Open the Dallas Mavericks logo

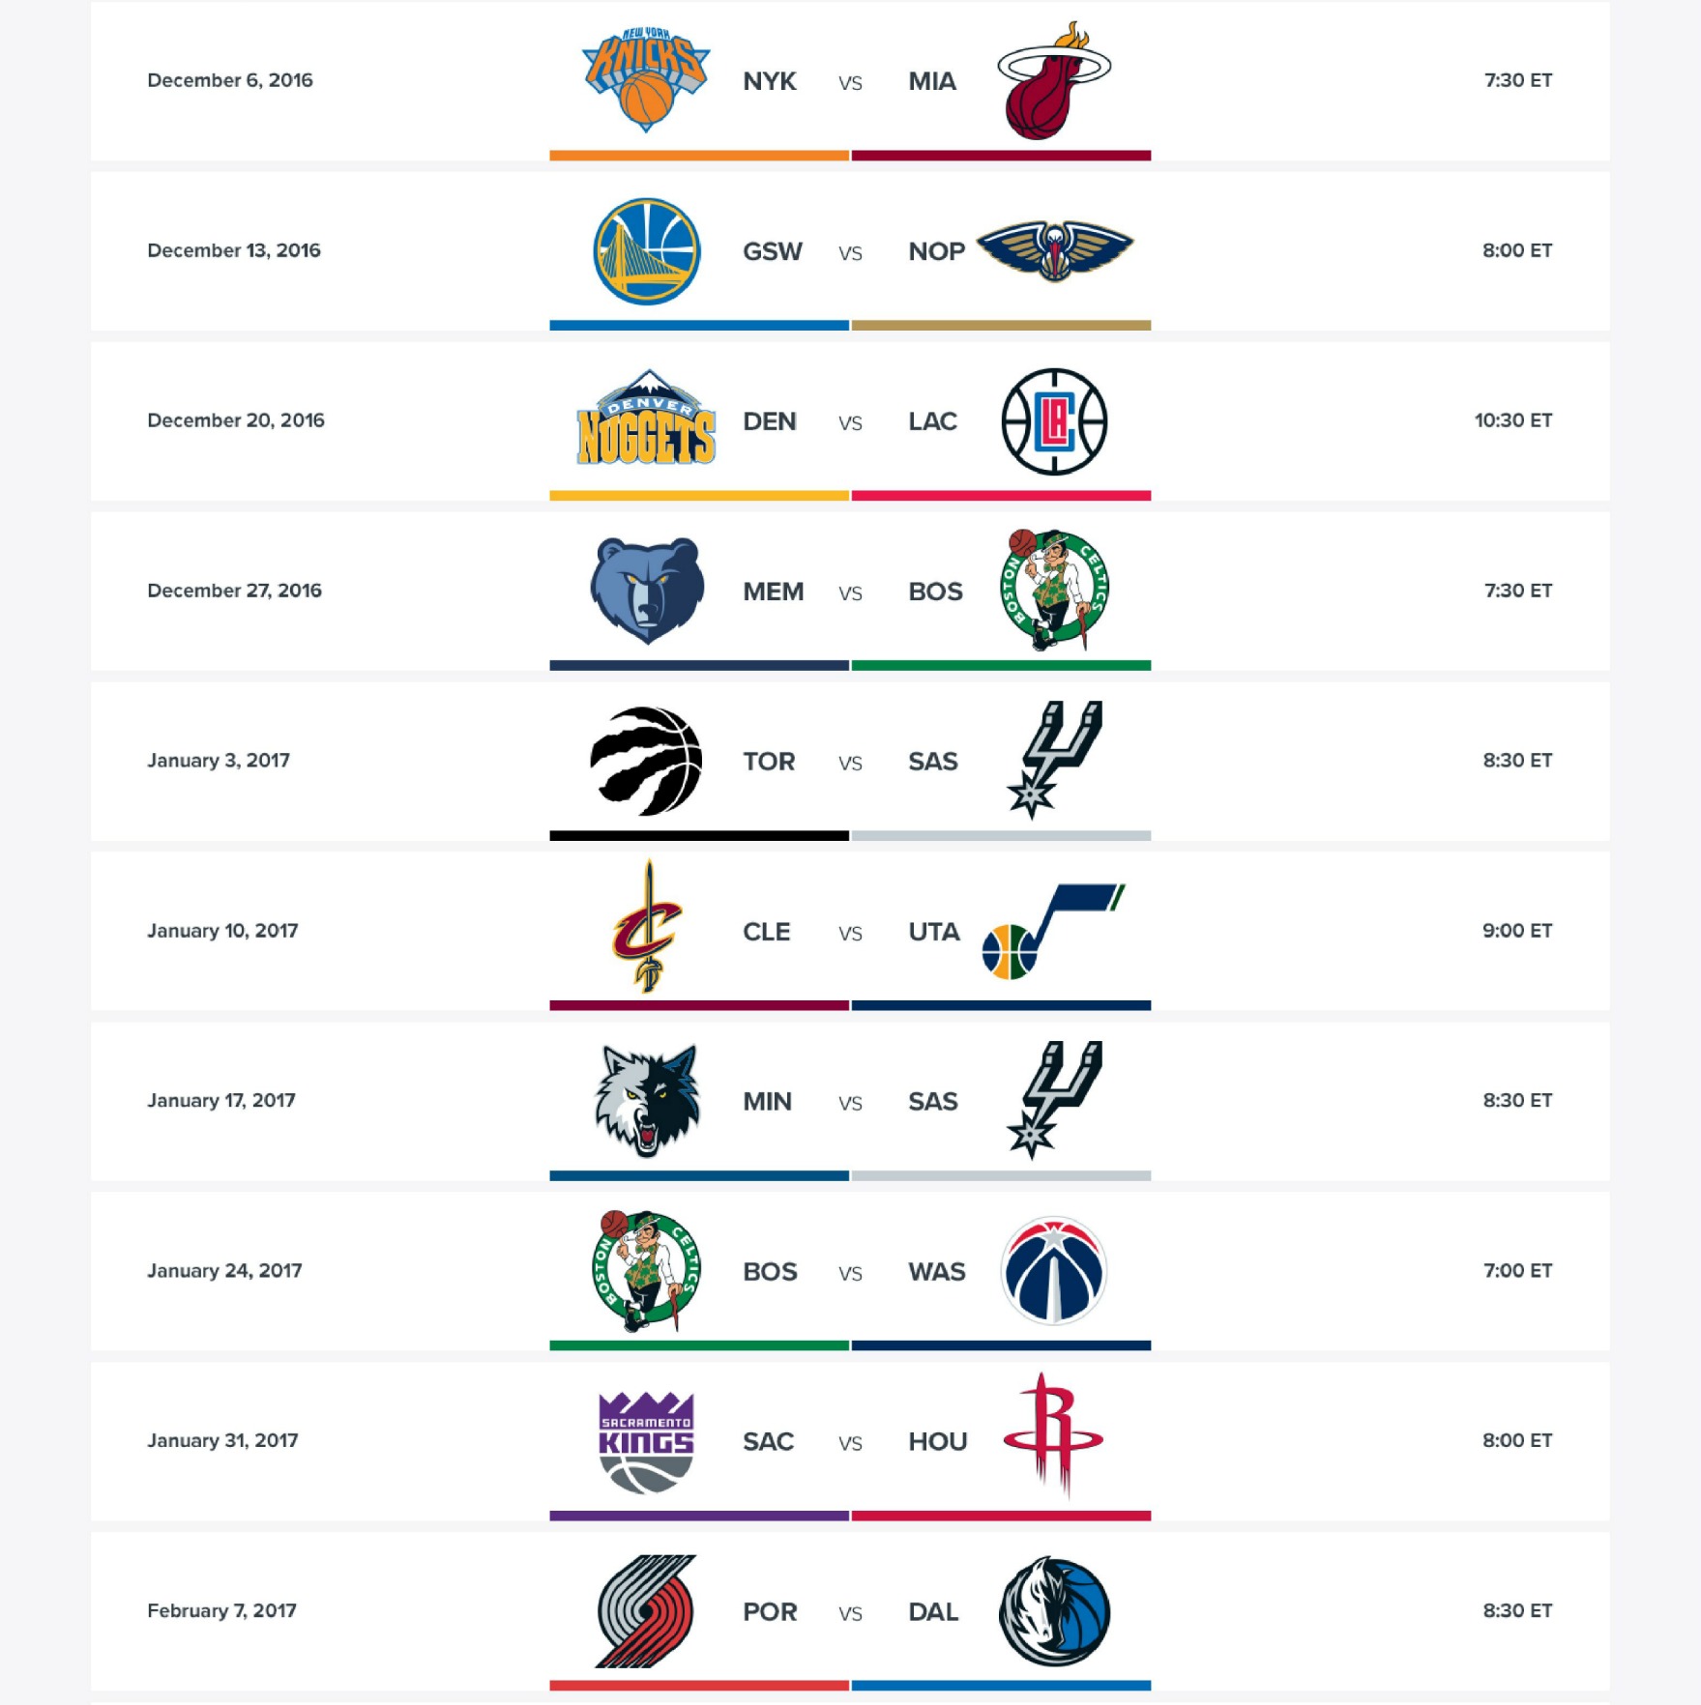(1054, 1611)
